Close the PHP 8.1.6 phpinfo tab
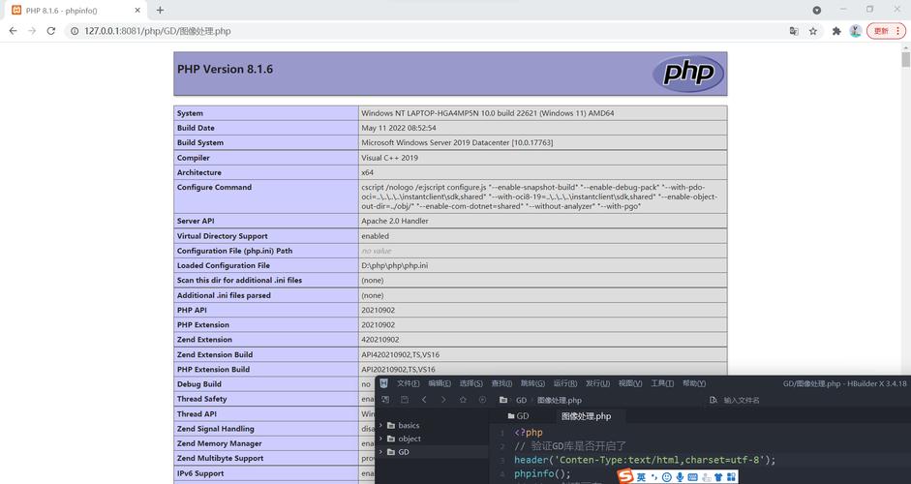The height and width of the screenshot is (484, 911). (x=137, y=10)
